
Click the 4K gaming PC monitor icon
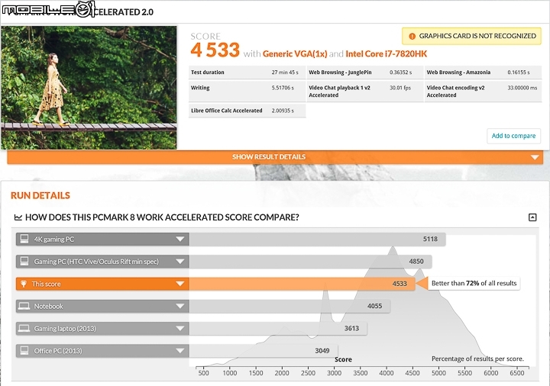(24, 239)
